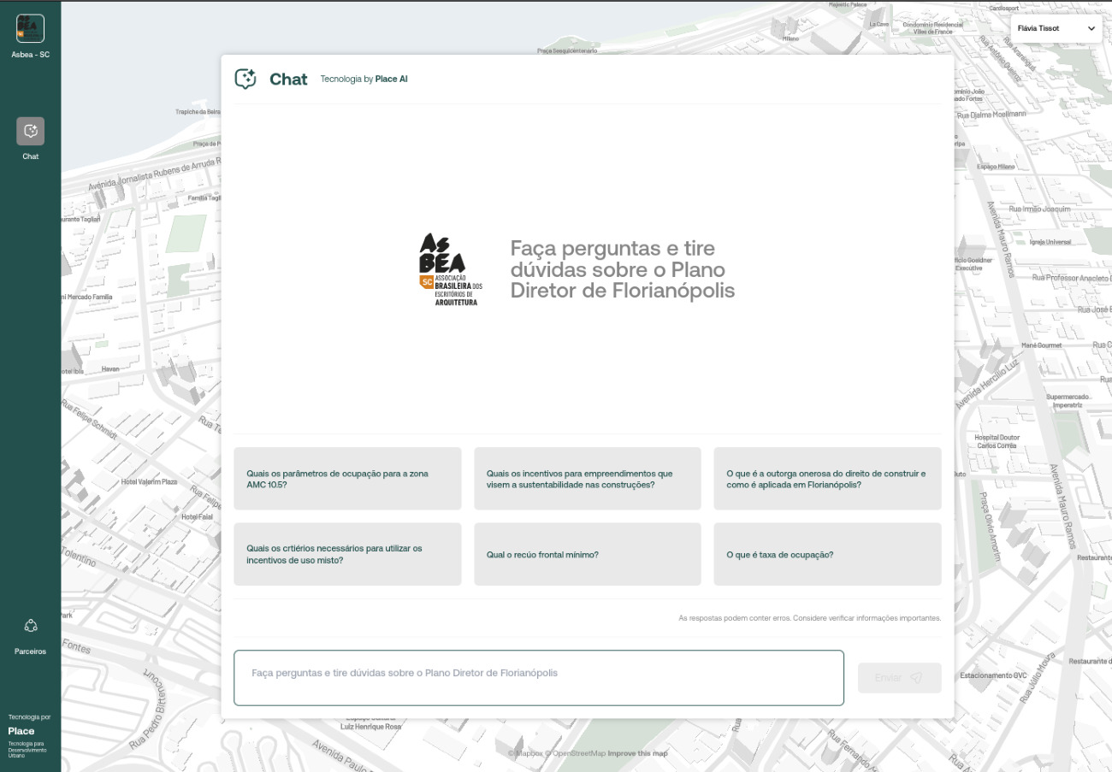Click the send arrow icon on Enviar

coord(916,678)
